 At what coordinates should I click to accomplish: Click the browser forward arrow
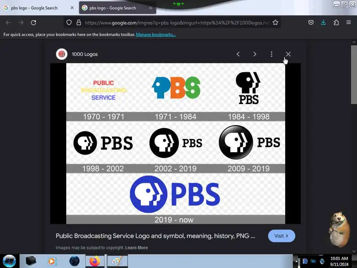pos(21,23)
